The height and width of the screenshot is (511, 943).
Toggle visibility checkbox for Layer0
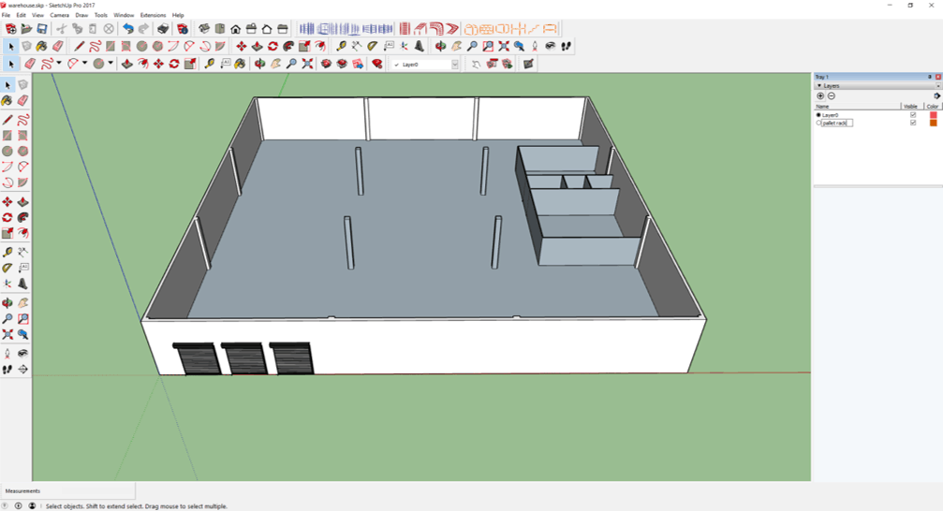[913, 115]
